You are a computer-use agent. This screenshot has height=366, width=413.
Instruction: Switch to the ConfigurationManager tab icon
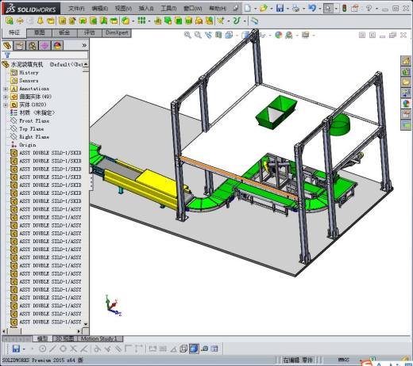(x=33, y=46)
